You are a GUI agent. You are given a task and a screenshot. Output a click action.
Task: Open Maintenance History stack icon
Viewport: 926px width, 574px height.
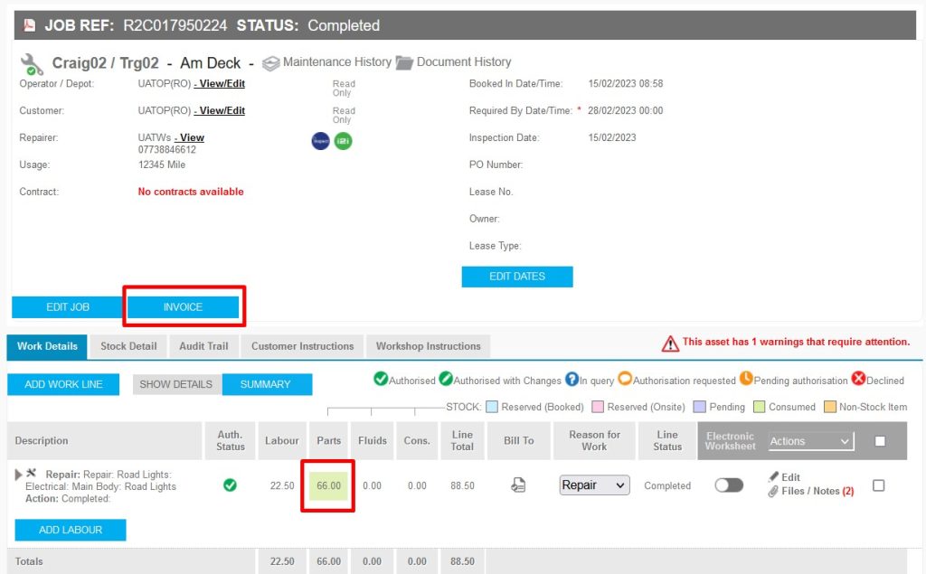click(x=270, y=63)
